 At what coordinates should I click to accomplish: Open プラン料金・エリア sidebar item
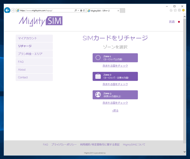point(34,54)
